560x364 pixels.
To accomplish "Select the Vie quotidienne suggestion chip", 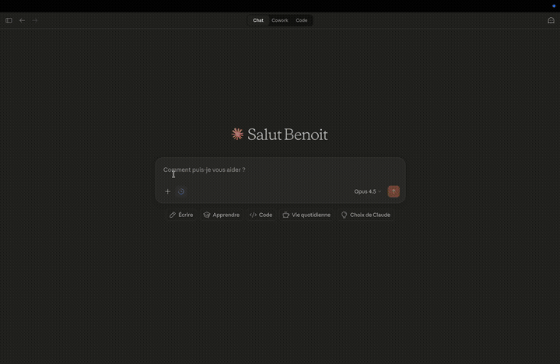I will point(306,215).
